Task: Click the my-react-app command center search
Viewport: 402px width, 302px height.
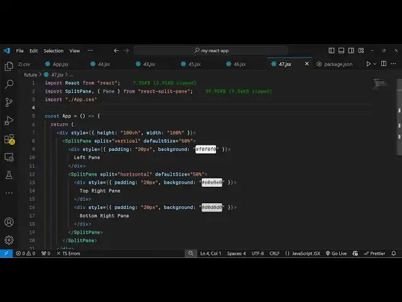Action: coord(211,50)
